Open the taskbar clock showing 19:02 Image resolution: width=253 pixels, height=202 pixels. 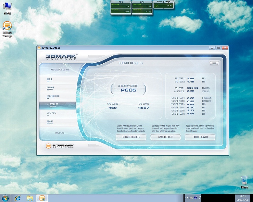(x=242, y=198)
